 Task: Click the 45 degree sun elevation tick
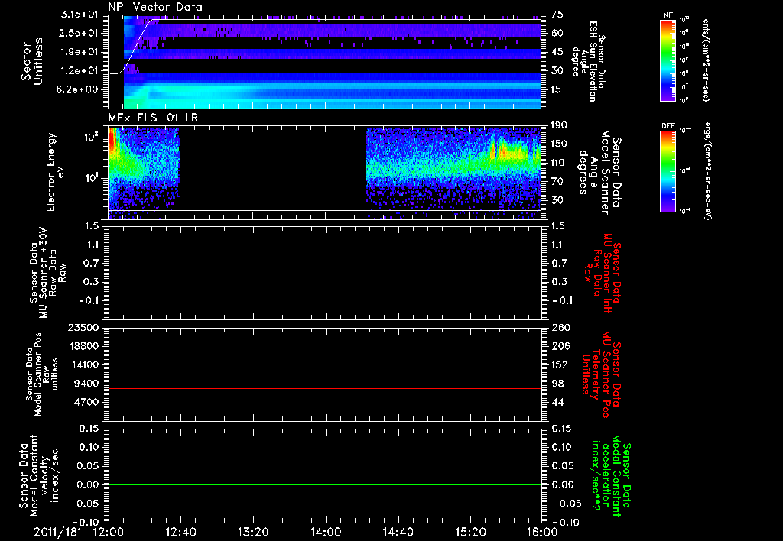coord(557,52)
